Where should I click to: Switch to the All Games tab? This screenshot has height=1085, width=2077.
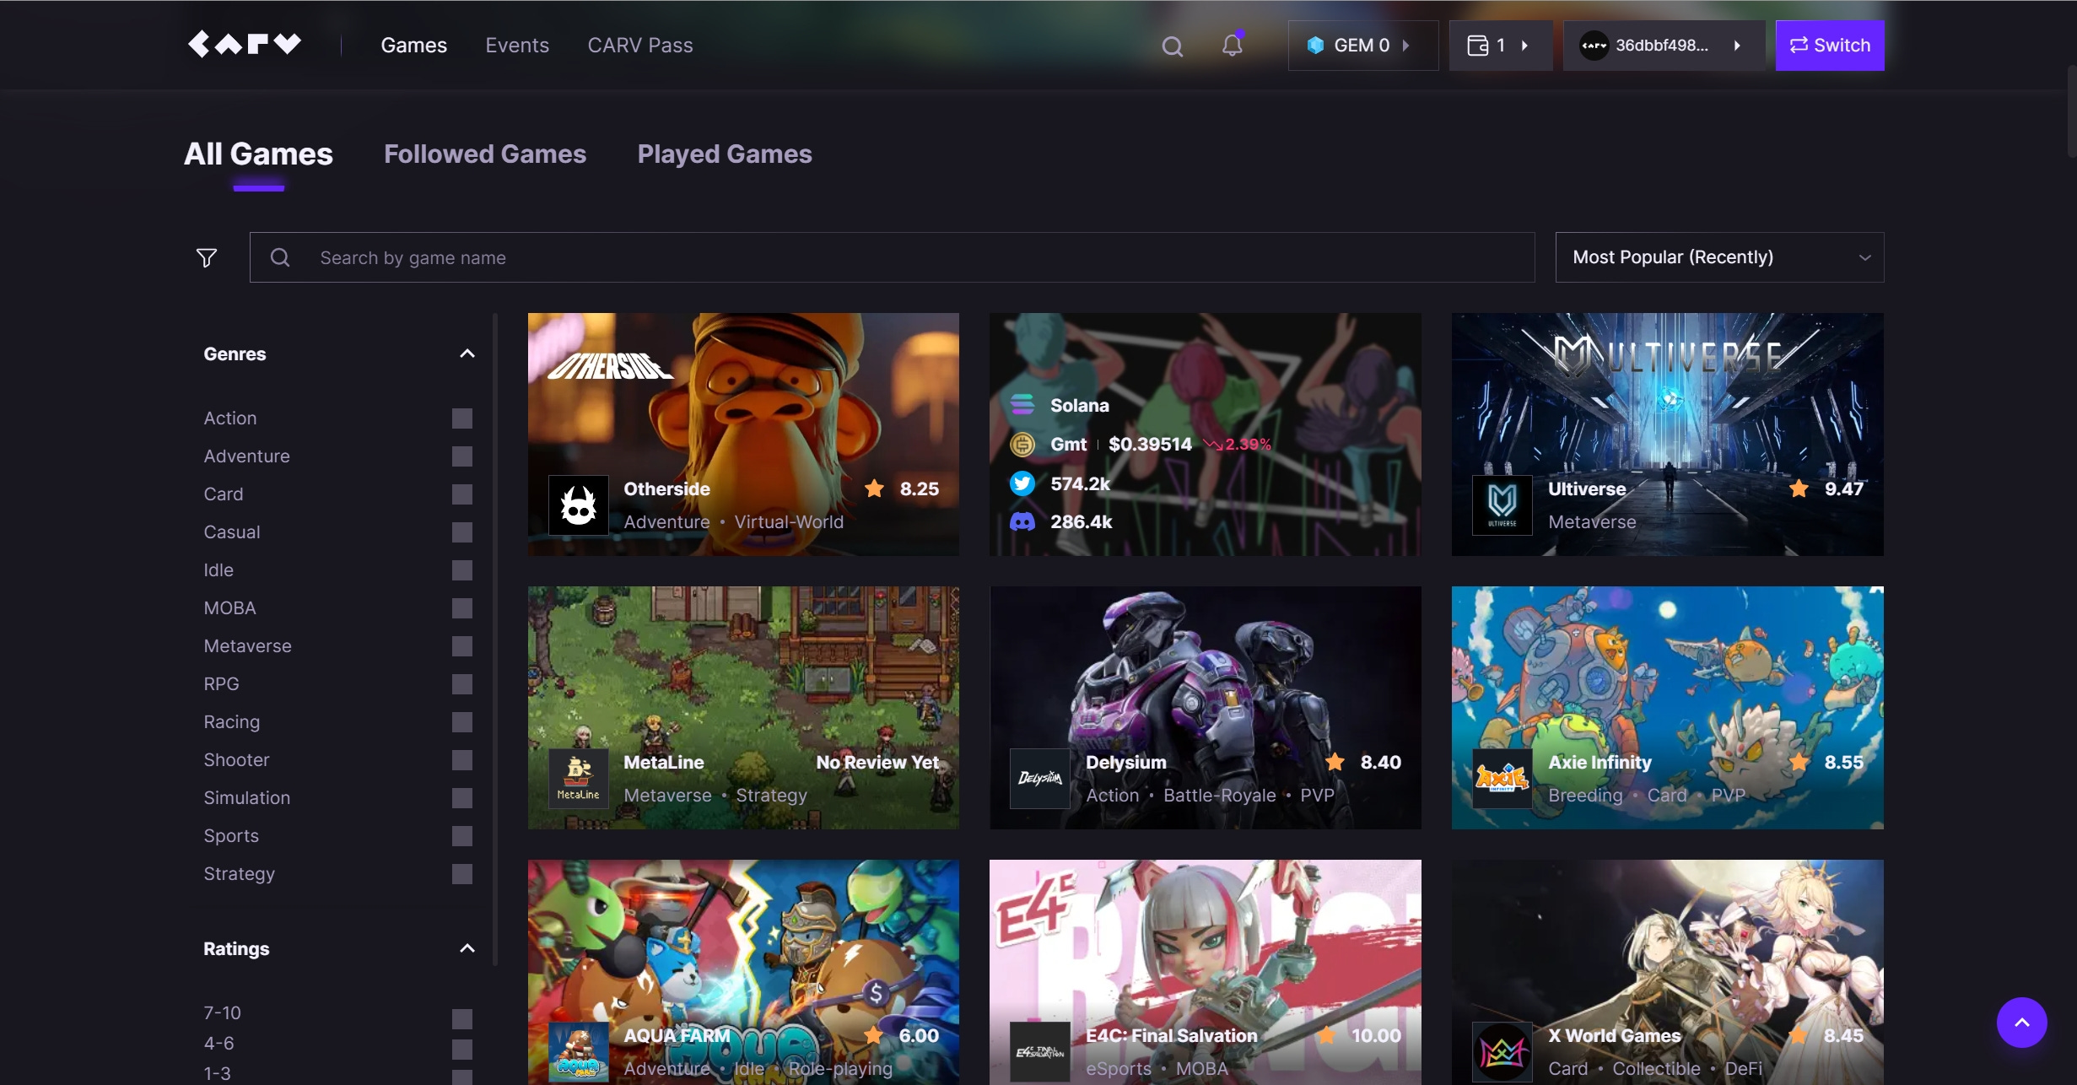258,154
